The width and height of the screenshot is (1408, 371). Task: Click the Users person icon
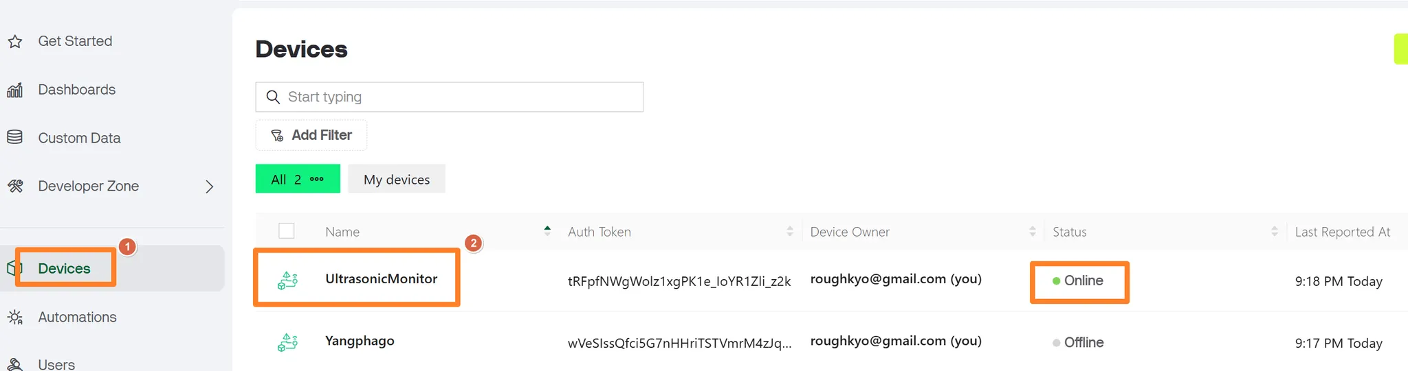tap(15, 364)
